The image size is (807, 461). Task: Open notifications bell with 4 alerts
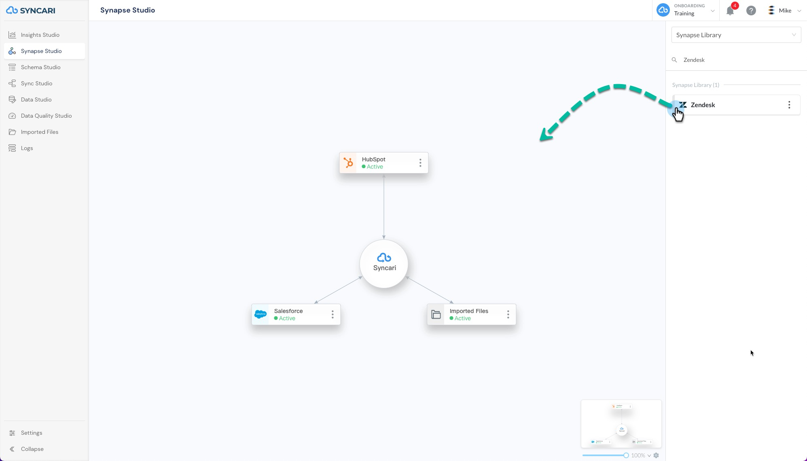pyautogui.click(x=731, y=10)
